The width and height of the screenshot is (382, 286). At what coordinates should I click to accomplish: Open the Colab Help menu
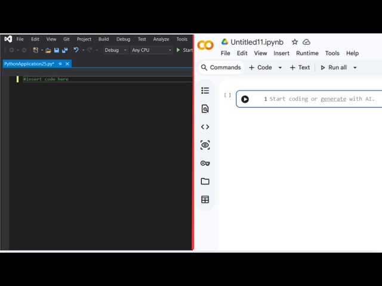point(353,53)
